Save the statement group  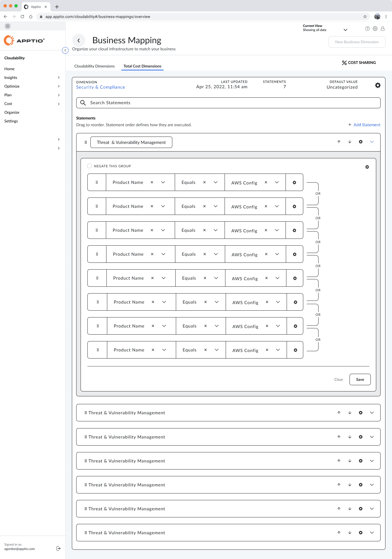(x=360, y=379)
